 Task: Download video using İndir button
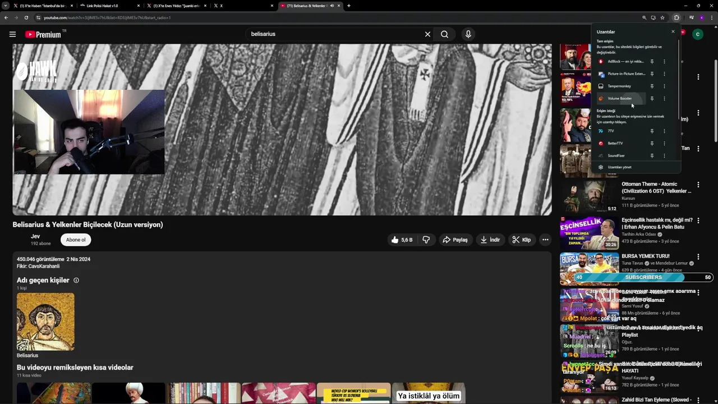click(x=490, y=240)
